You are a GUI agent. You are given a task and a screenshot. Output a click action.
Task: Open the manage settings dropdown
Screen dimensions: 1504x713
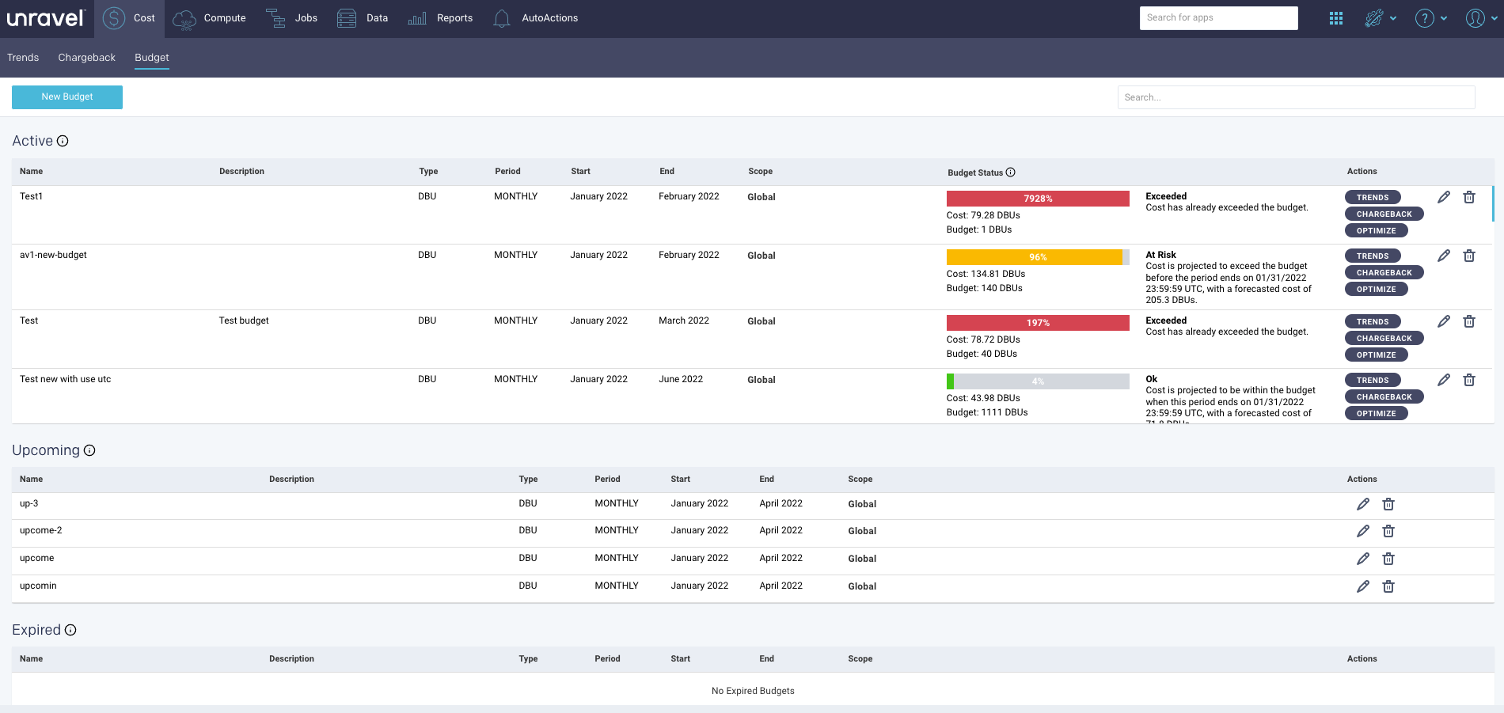click(x=1381, y=18)
